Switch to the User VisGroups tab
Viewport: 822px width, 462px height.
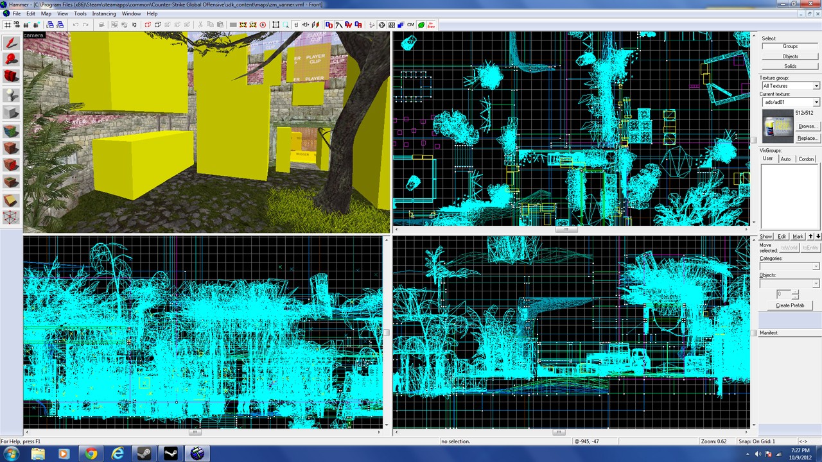[768, 158]
